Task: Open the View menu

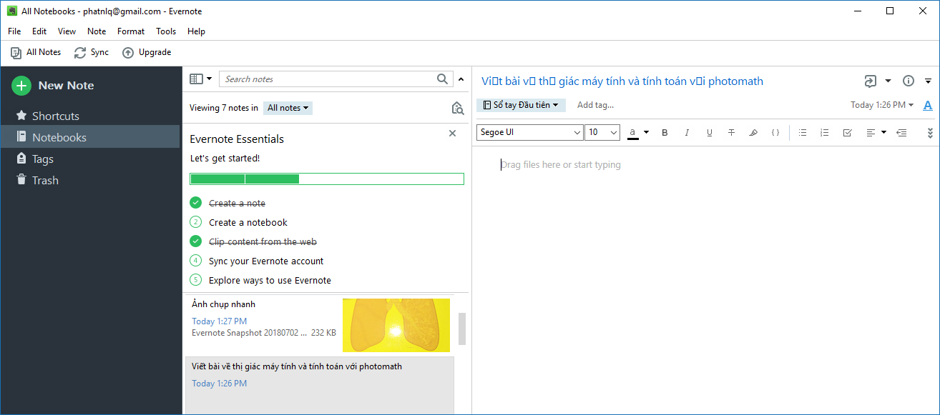Action: click(x=67, y=31)
